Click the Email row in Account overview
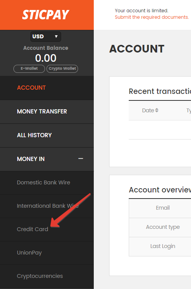191x289 pixels. click(163, 208)
